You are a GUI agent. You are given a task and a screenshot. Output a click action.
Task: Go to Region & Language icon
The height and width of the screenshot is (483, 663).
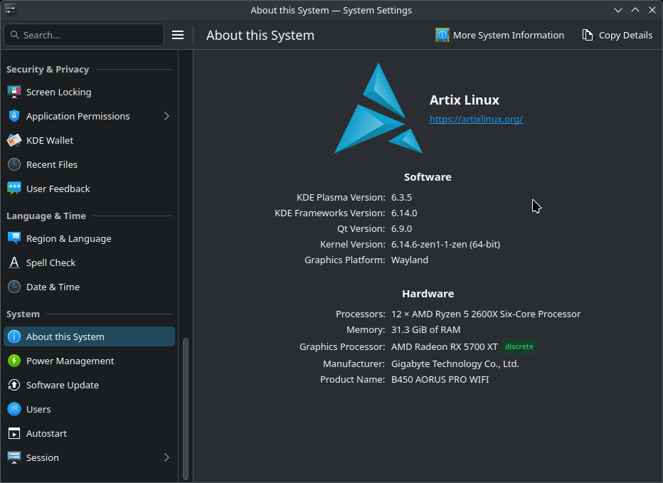[14, 238]
